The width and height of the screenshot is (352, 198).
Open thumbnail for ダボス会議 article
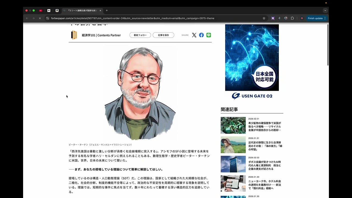point(233,164)
